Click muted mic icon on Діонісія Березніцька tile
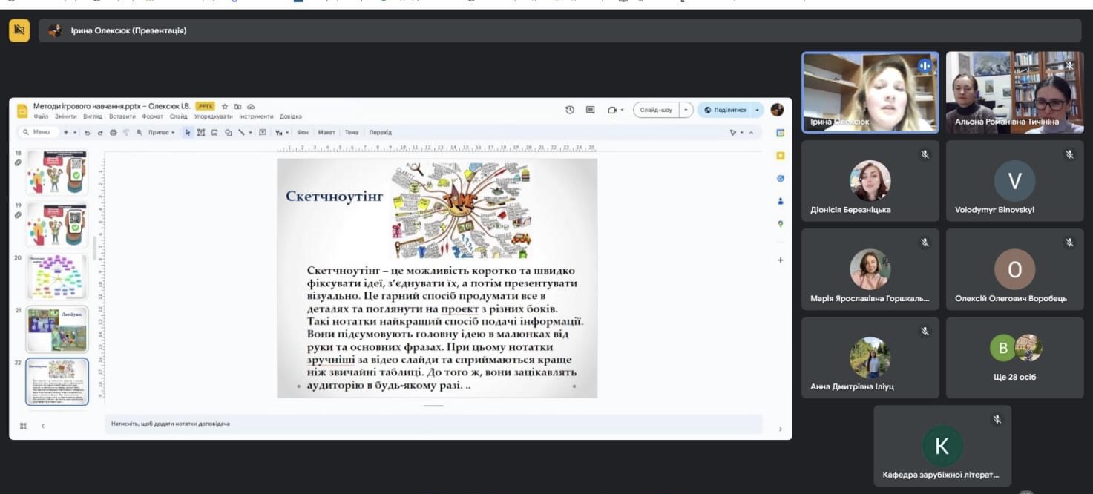 coord(925,154)
